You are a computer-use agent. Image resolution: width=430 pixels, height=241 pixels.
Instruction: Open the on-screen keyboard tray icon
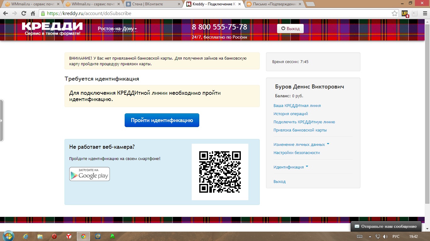tap(360, 236)
